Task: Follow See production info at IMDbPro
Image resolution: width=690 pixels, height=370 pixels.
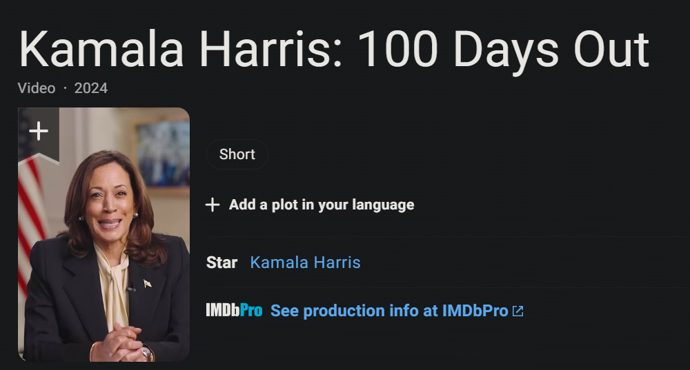Action: (389, 311)
